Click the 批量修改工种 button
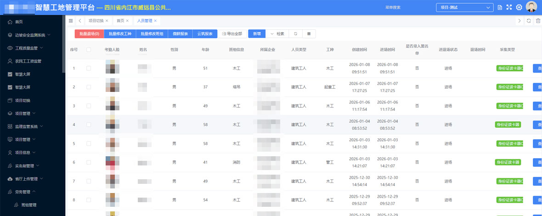 [120, 34]
